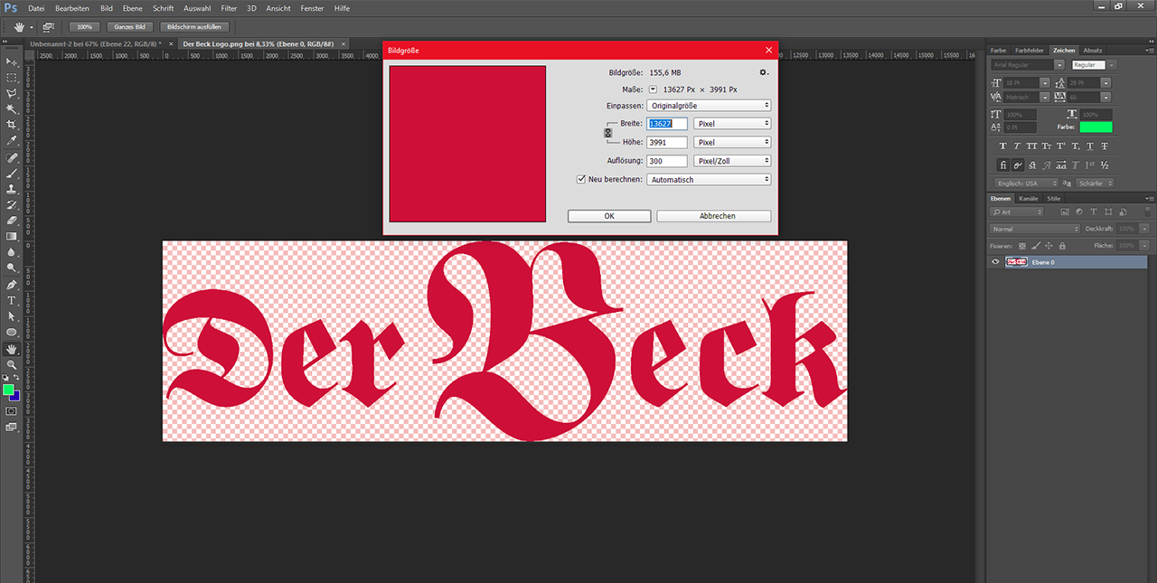Toggle the Neu berechnen checkbox
Image resolution: width=1157 pixels, height=583 pixels.
pyautogui.click(x=581, y=179)
